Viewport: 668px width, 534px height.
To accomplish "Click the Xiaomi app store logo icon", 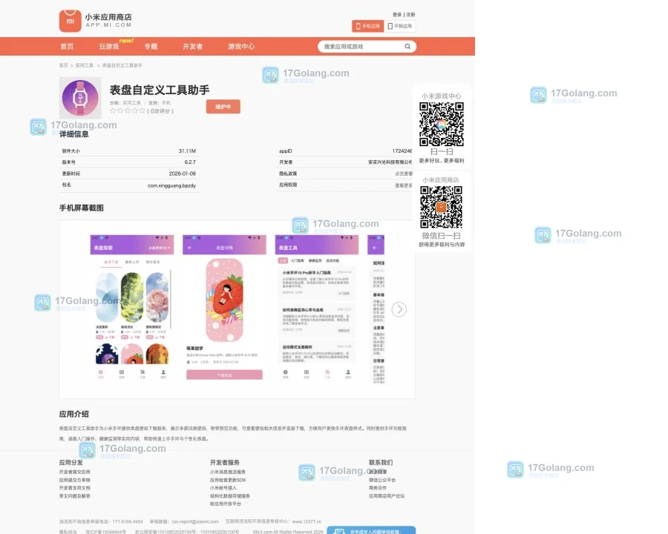I will pos(71,21).
